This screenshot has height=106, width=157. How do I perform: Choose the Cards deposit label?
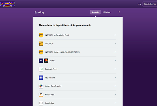click(52, 61)
